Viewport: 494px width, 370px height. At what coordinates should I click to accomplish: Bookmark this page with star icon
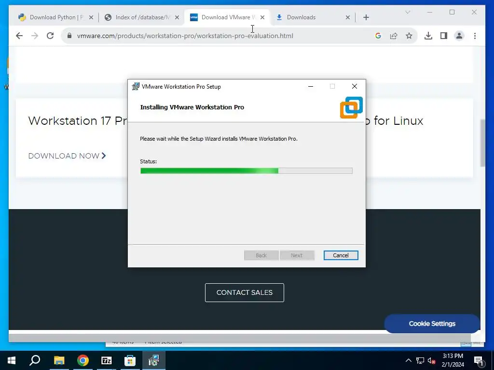point(409,36)
